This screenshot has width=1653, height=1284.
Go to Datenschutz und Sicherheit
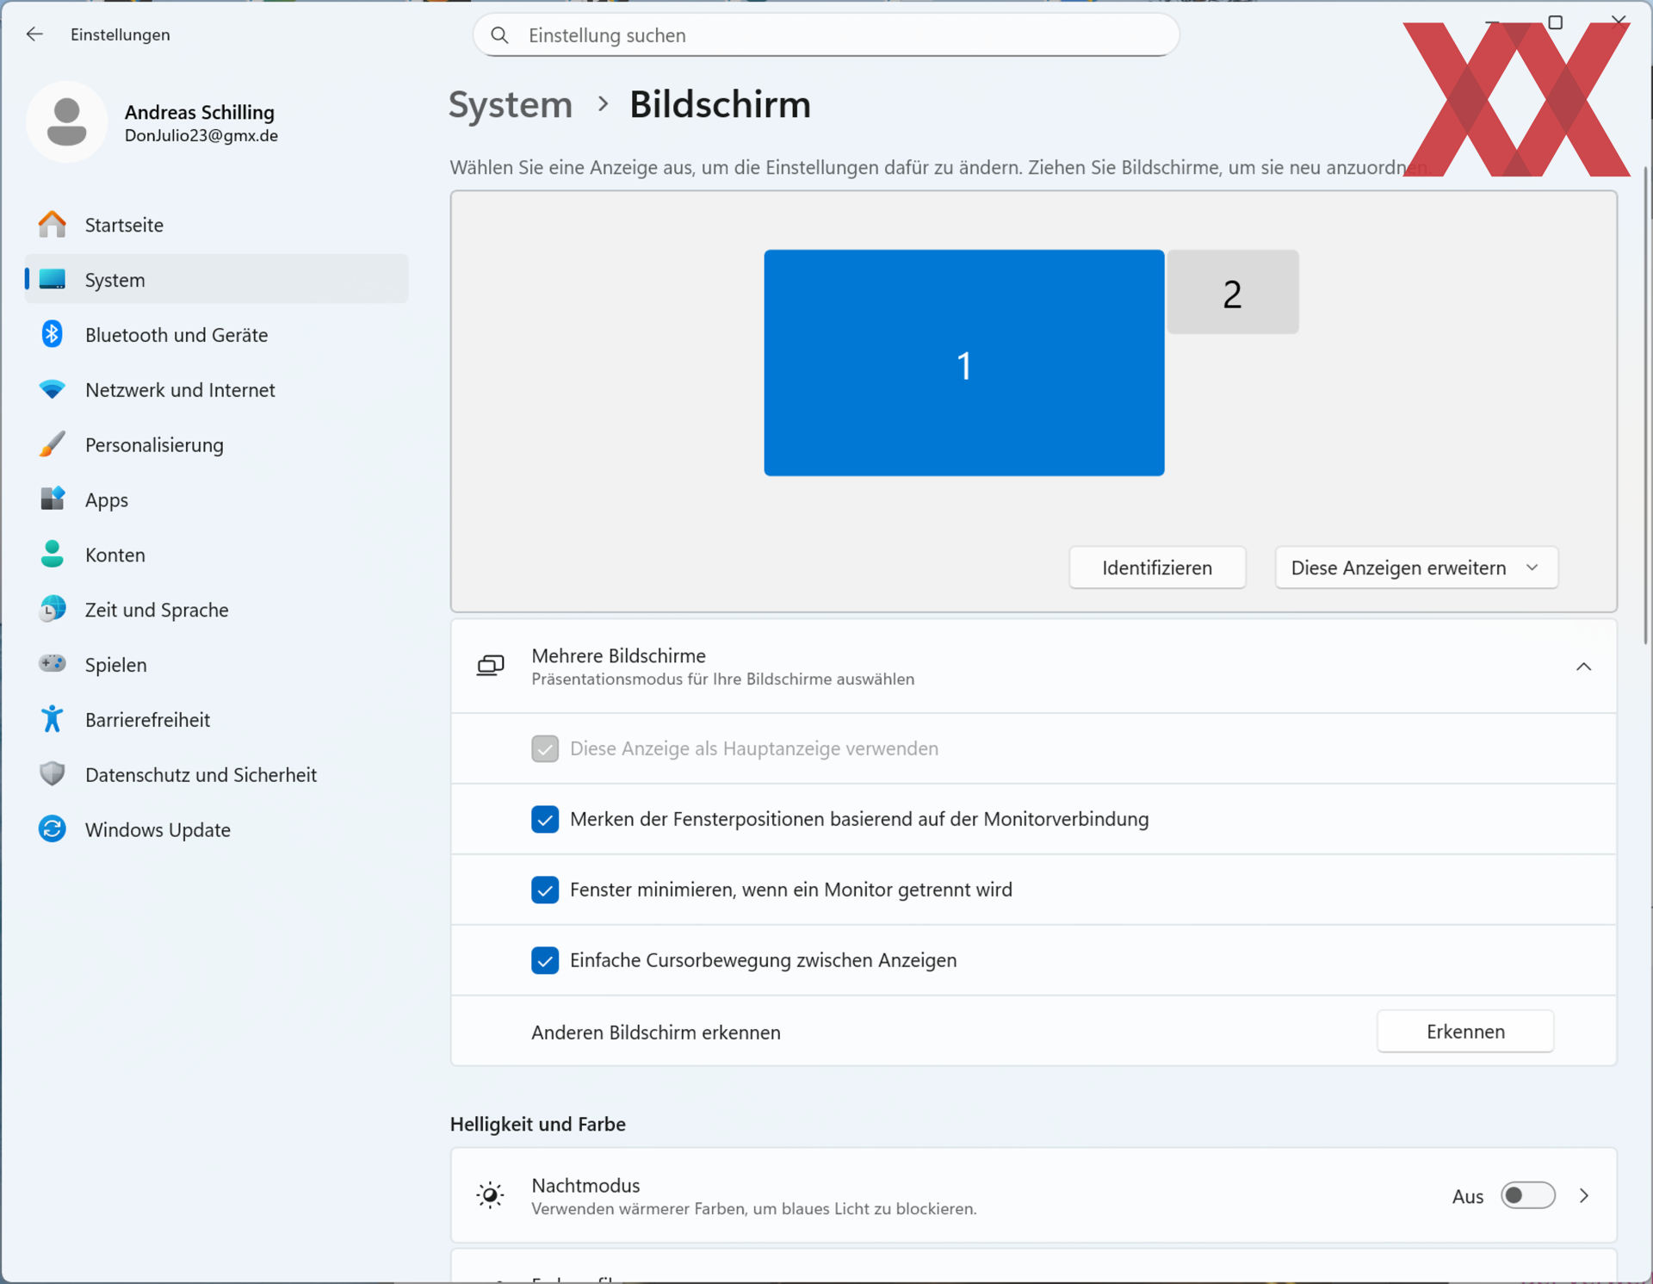(x=201, y=774)
